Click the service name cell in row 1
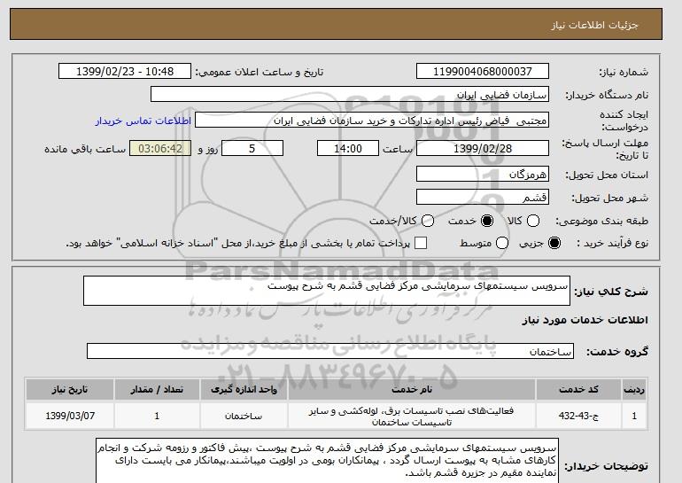This screenshot has width=682, height=483. [412, 416]
